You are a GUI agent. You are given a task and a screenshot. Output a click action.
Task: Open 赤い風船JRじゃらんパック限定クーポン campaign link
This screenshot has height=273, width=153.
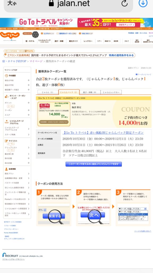103,133
